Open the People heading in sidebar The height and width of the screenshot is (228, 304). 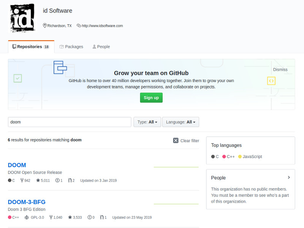click(x=218, y=178)
